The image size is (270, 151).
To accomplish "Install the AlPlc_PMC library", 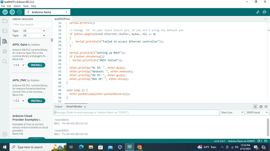I will (x=36, y=101).
